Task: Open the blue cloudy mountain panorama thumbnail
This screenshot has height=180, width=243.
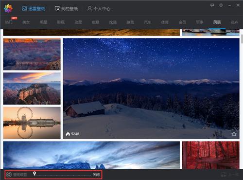Action: point(91,155)
